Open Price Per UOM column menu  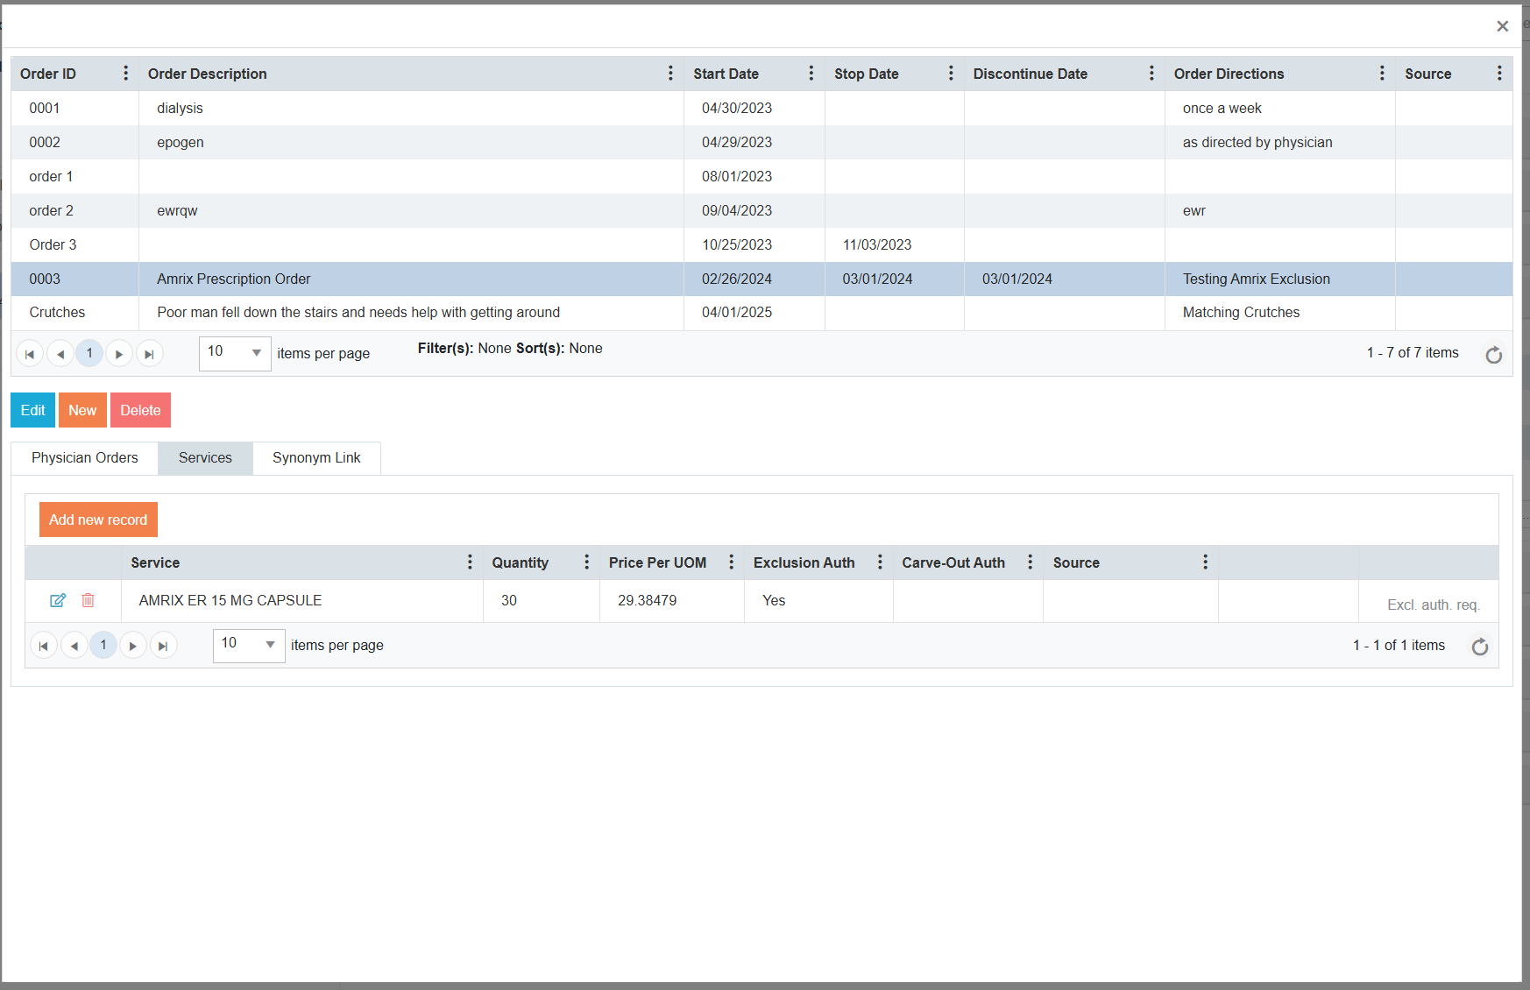[x=732, y=562]
